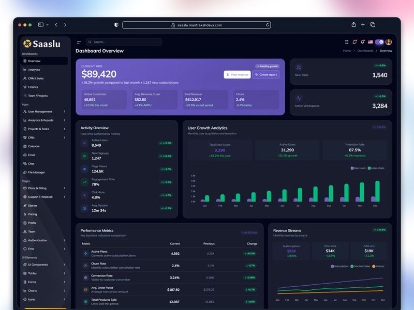Click the December bar in growth chart
Screen dimensions: 414x310
coord(377,191)
